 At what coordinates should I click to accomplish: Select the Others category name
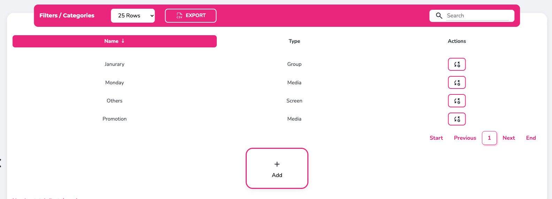pos(114,101)
